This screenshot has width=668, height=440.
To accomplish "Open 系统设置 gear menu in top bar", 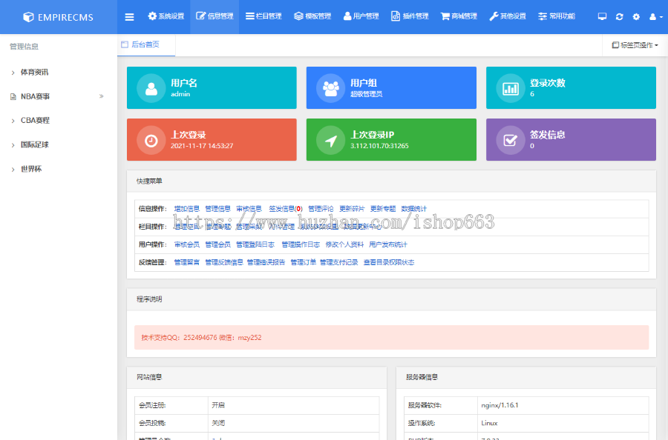I will tap(166, 16).
